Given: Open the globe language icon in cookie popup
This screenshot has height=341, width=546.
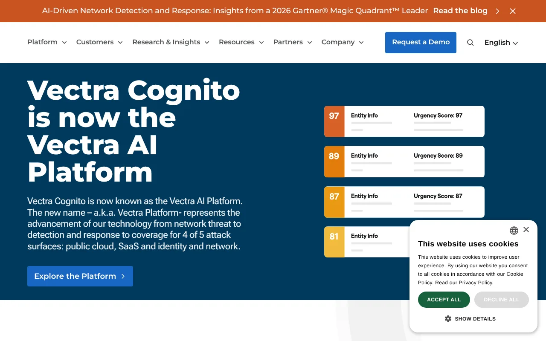Looking at the screenshot, I should tap(514, 231).
